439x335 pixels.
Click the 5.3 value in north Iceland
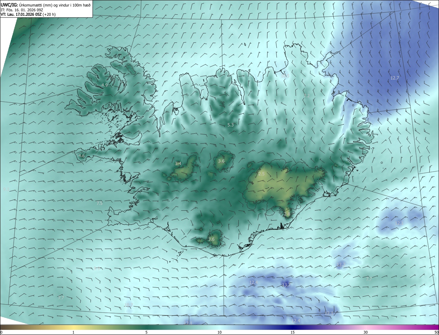click(x=230, y=125)
